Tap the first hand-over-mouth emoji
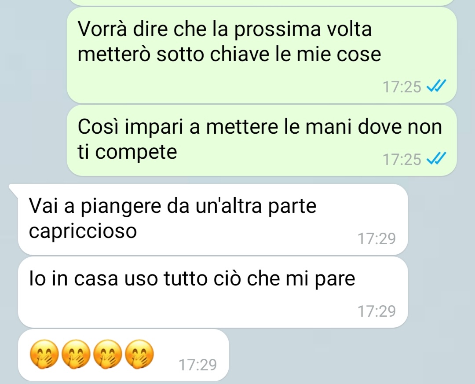This screenshot has width=475, height=384. tap(44, 354)
